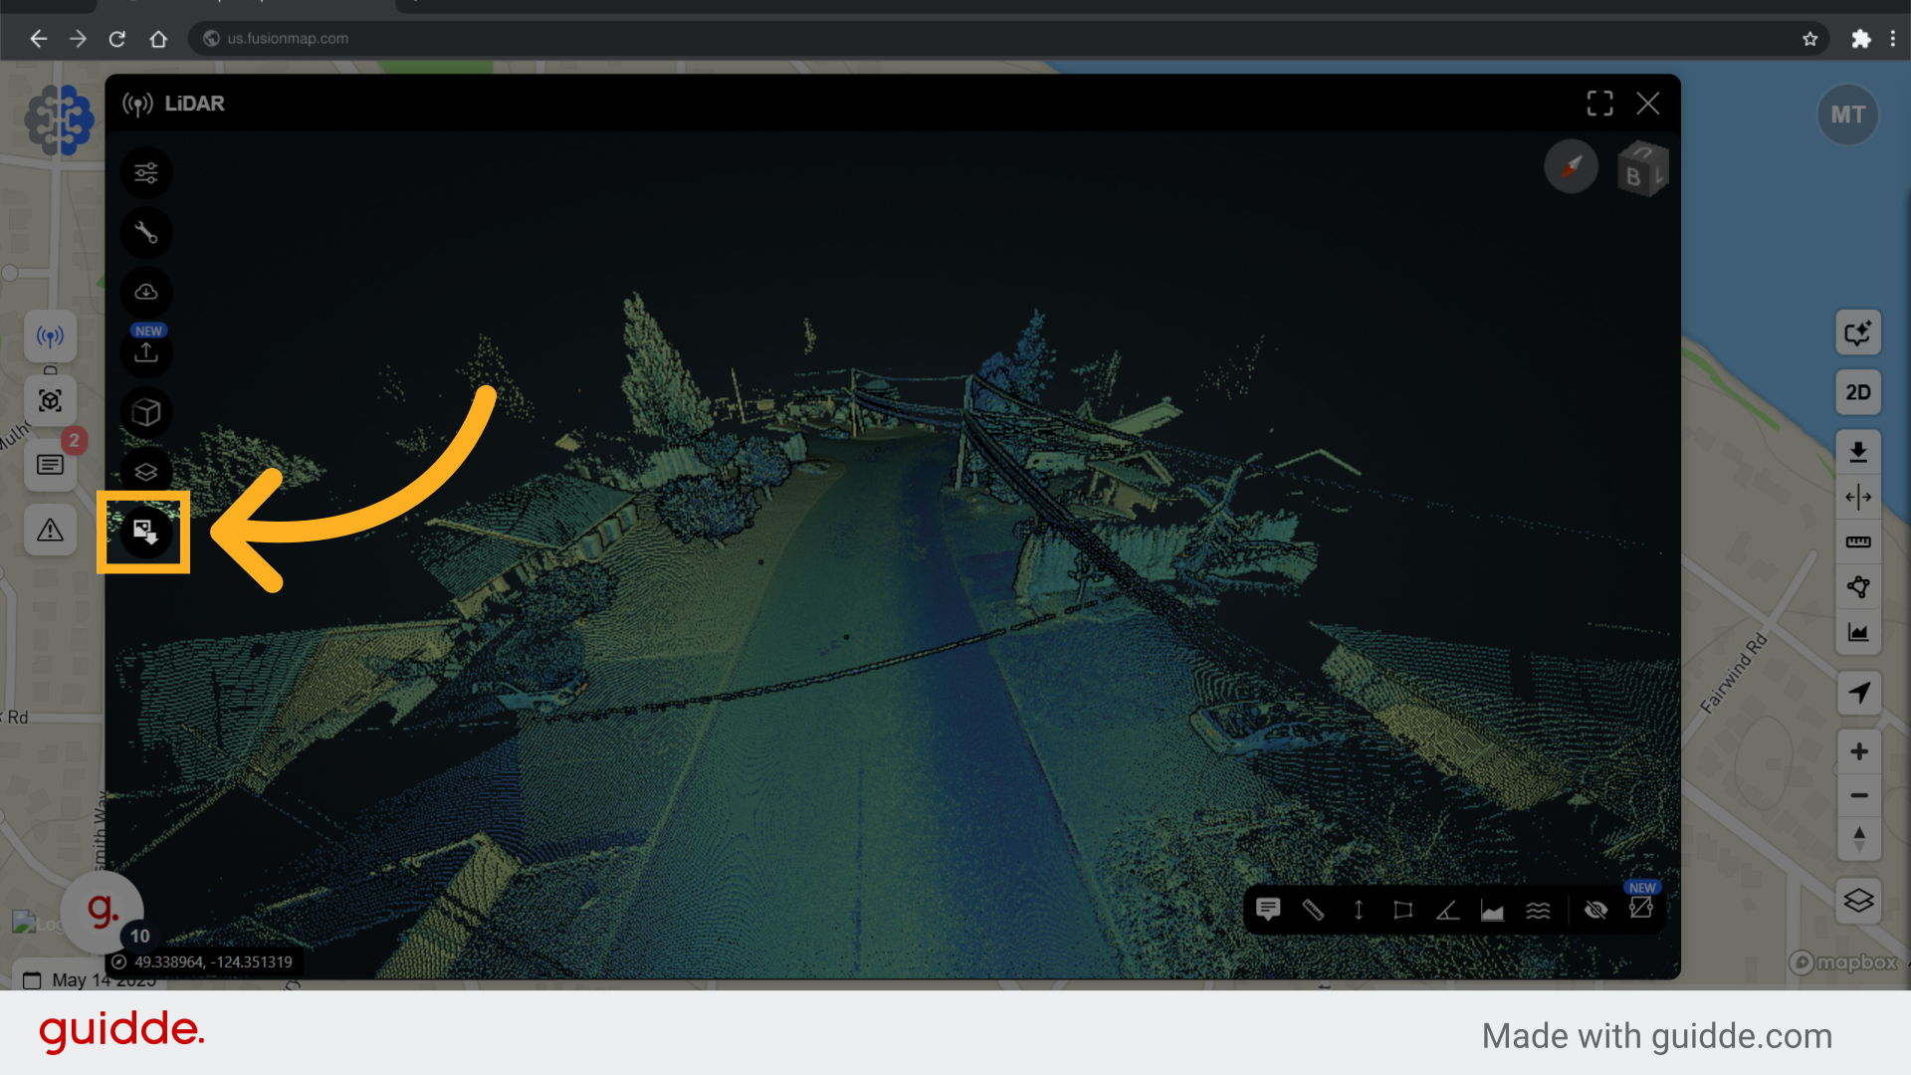Screen dimensions: 1911x1075
Task: Click the locate me arrow button
Action: tap(1858, 692)
